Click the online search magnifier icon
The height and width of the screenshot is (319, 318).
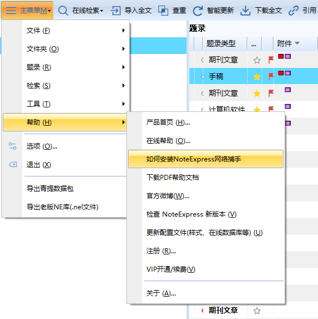63,11
